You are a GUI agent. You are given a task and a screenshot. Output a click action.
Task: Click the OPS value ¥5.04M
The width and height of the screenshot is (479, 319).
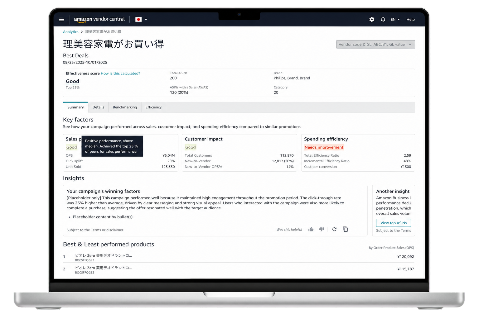coord(168,155)
